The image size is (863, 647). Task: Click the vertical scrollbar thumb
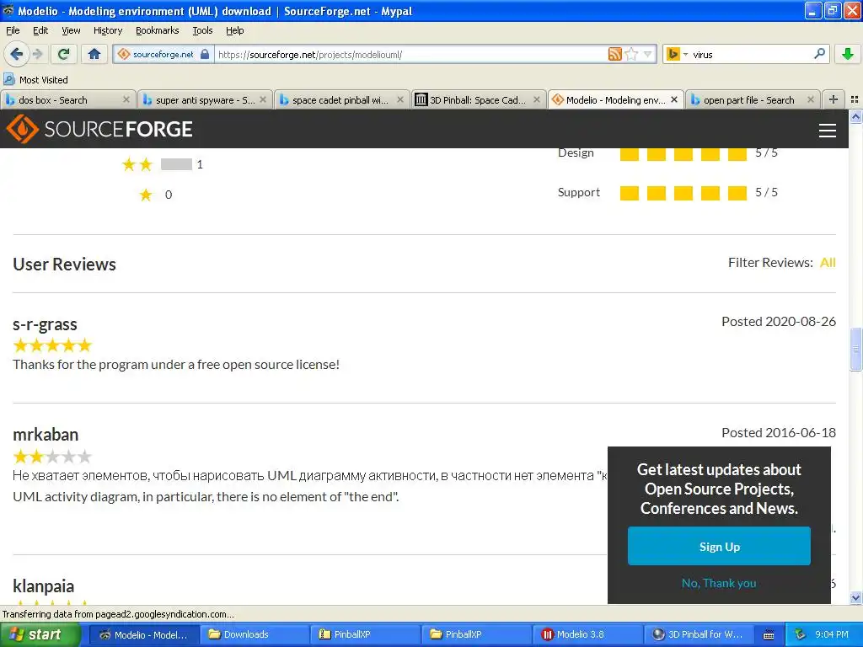click(855, 350)
